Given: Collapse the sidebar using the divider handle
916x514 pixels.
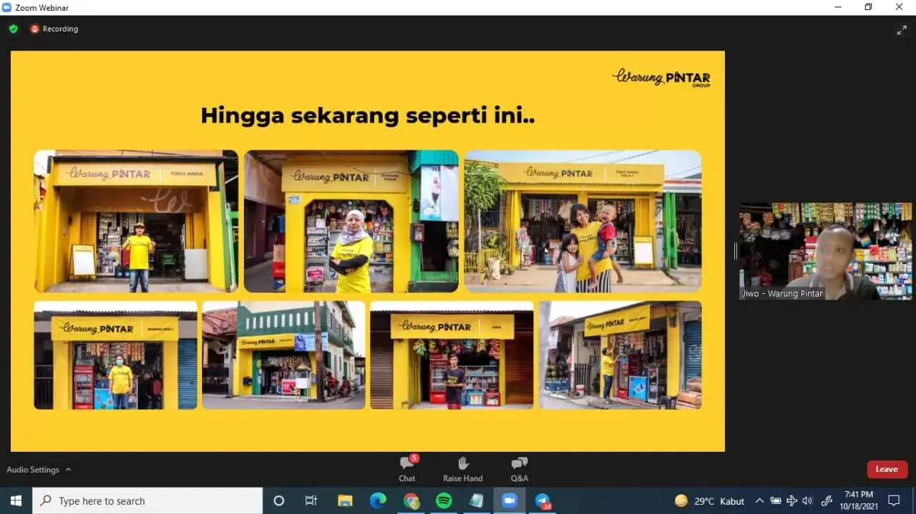Looking at the screenshot, I should (x=735, y=250).
